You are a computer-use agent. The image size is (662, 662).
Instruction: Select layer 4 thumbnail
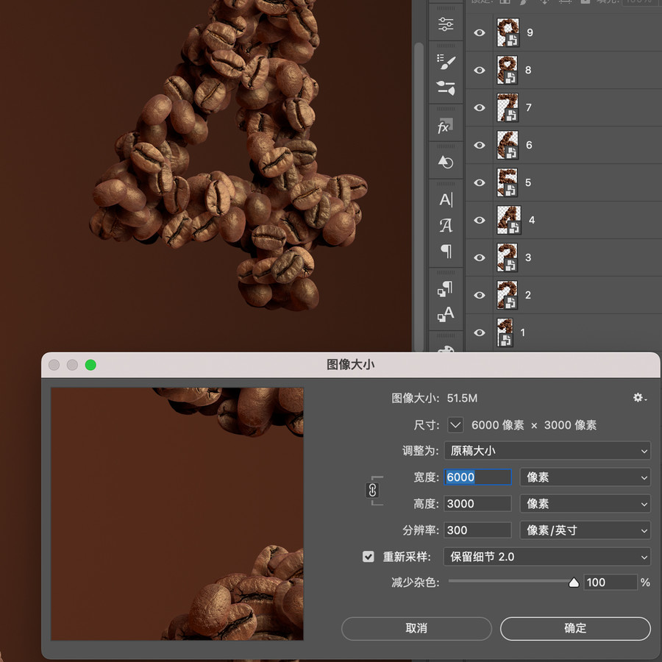pos(509,221)
